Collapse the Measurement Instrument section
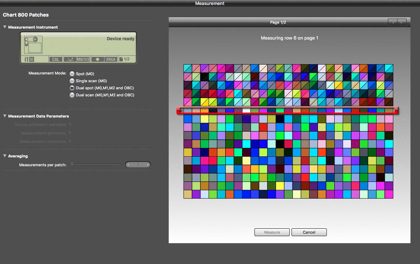This screenshot has height=264, width=420. pos(5,27)
